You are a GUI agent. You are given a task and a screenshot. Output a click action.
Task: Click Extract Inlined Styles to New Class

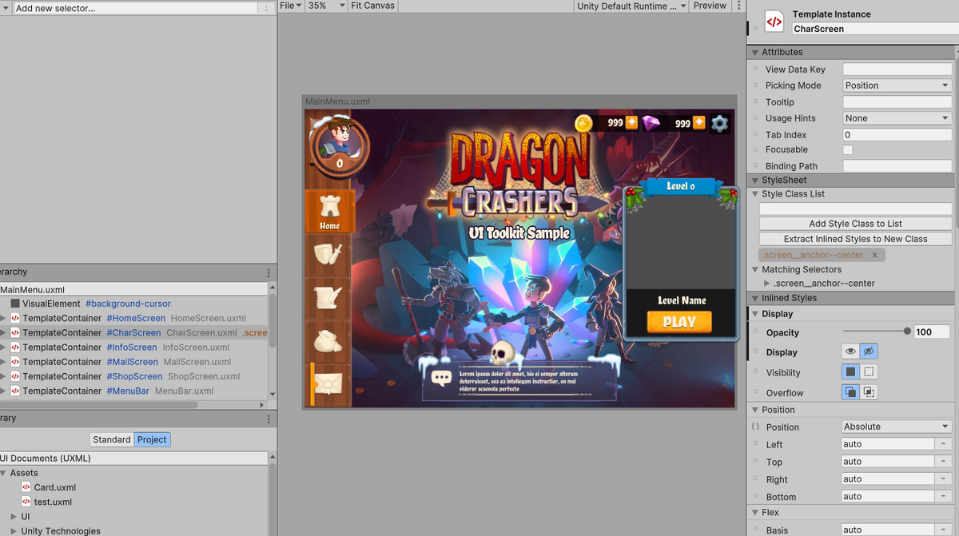point(855,239)
